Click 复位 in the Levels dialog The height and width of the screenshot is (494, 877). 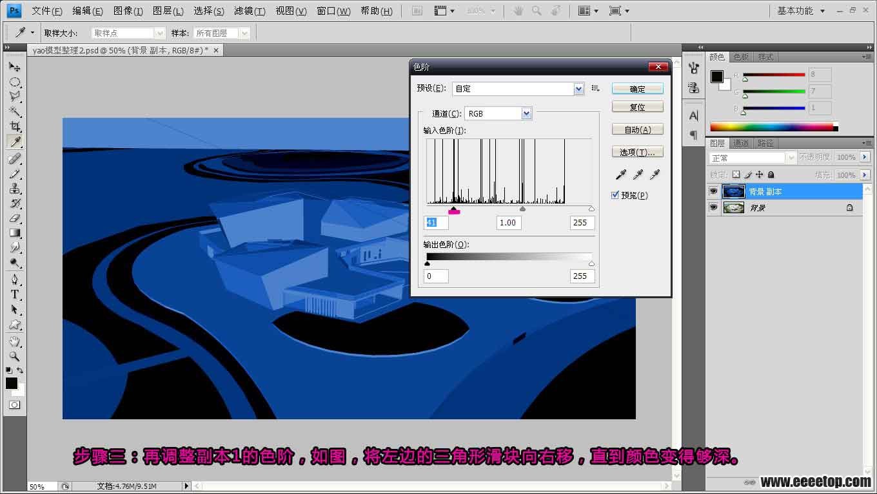(x=637, y=107)
